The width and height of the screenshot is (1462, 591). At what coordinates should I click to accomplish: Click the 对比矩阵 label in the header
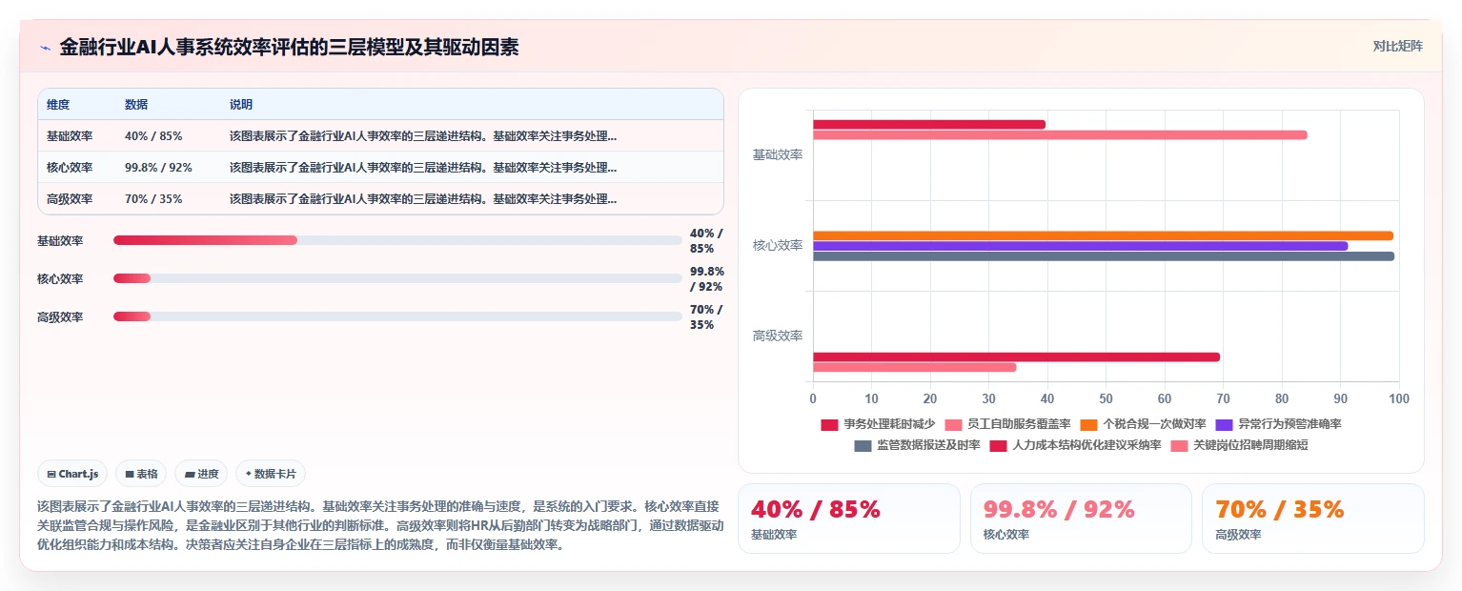pyautogui.click(x=1397, y=46)
